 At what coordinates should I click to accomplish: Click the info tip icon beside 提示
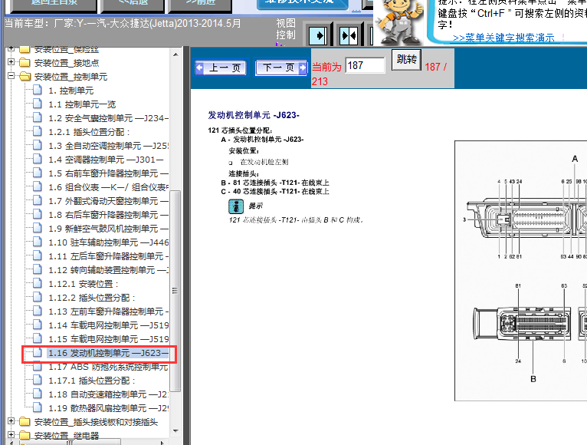(236, 206)
